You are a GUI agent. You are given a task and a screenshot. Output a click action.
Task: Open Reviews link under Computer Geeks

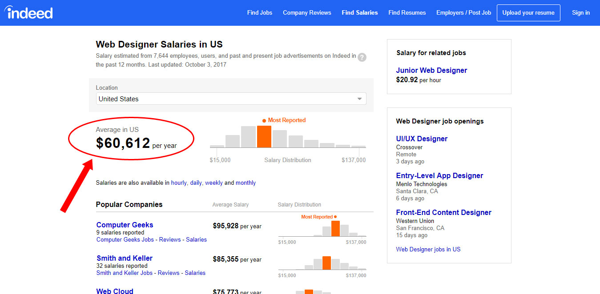point(170,239)
